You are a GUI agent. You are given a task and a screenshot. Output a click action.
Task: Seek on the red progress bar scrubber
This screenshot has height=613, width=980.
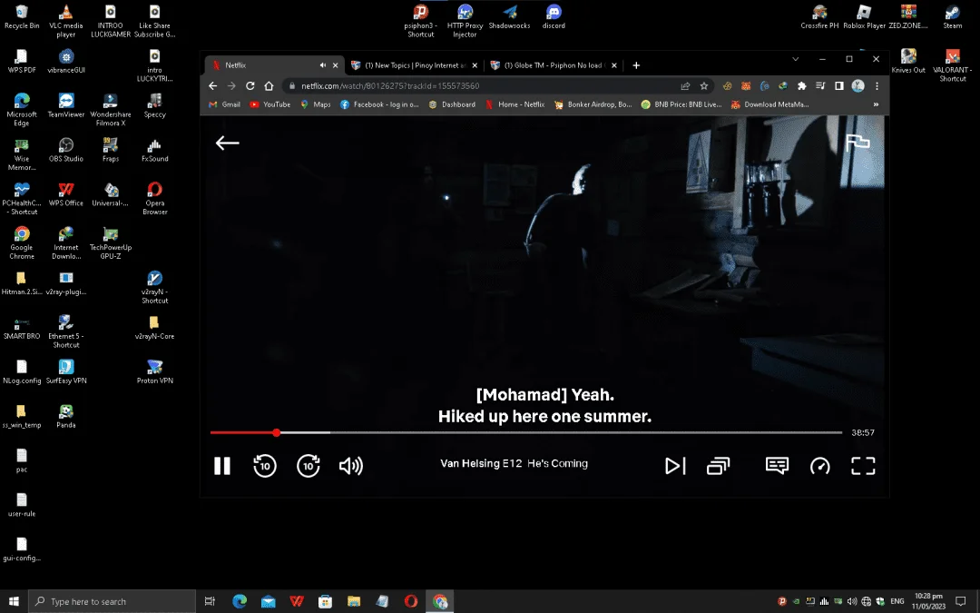[276, 432]
